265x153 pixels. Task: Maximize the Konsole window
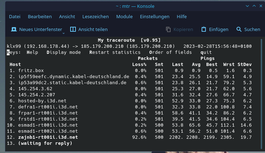(x=254, y=6)
